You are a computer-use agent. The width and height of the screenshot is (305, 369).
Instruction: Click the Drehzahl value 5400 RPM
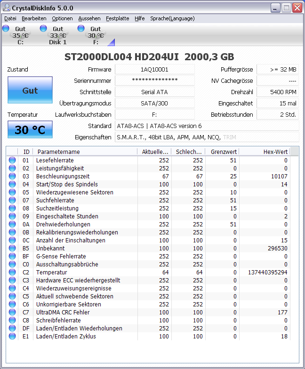tap(278, 92)
